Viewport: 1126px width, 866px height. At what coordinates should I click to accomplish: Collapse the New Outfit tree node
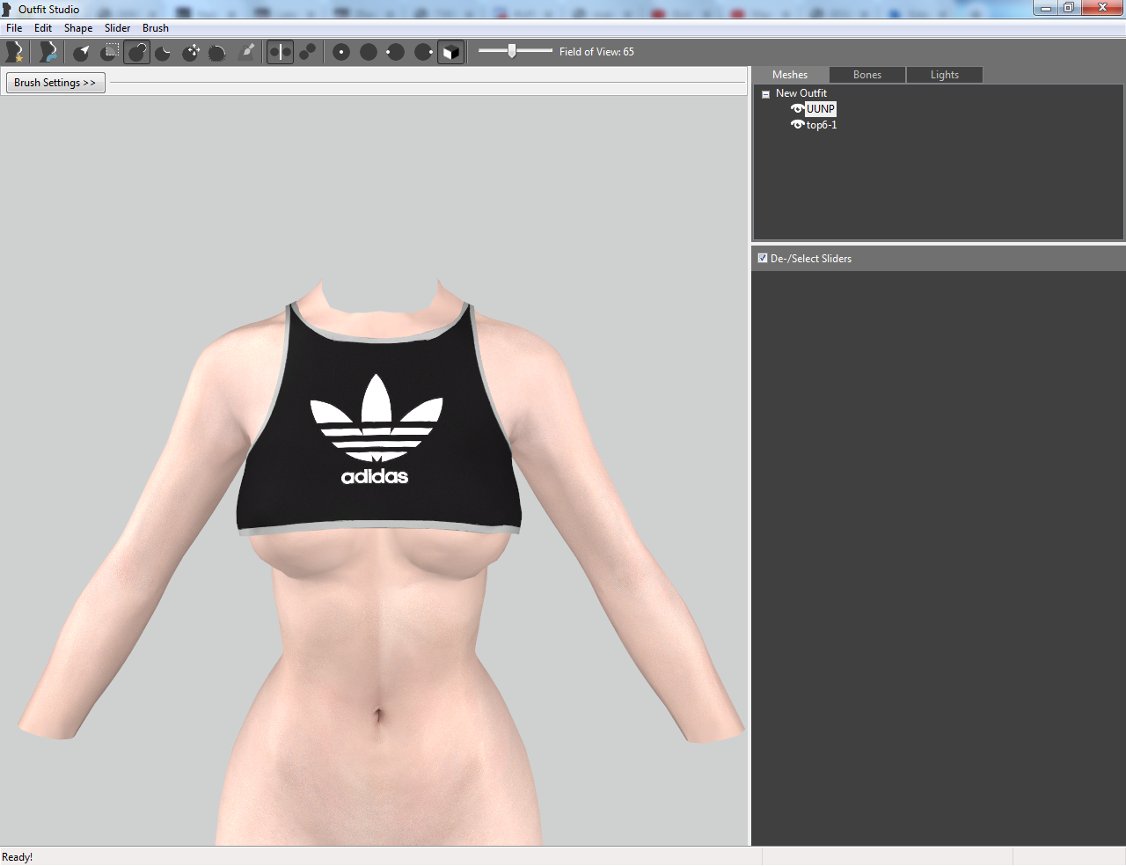coord(765,94)
